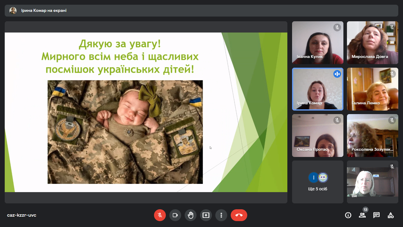The image size is (403, 227).
Task: Open the three-dot more options menu
Action: (x=221, y=215)
